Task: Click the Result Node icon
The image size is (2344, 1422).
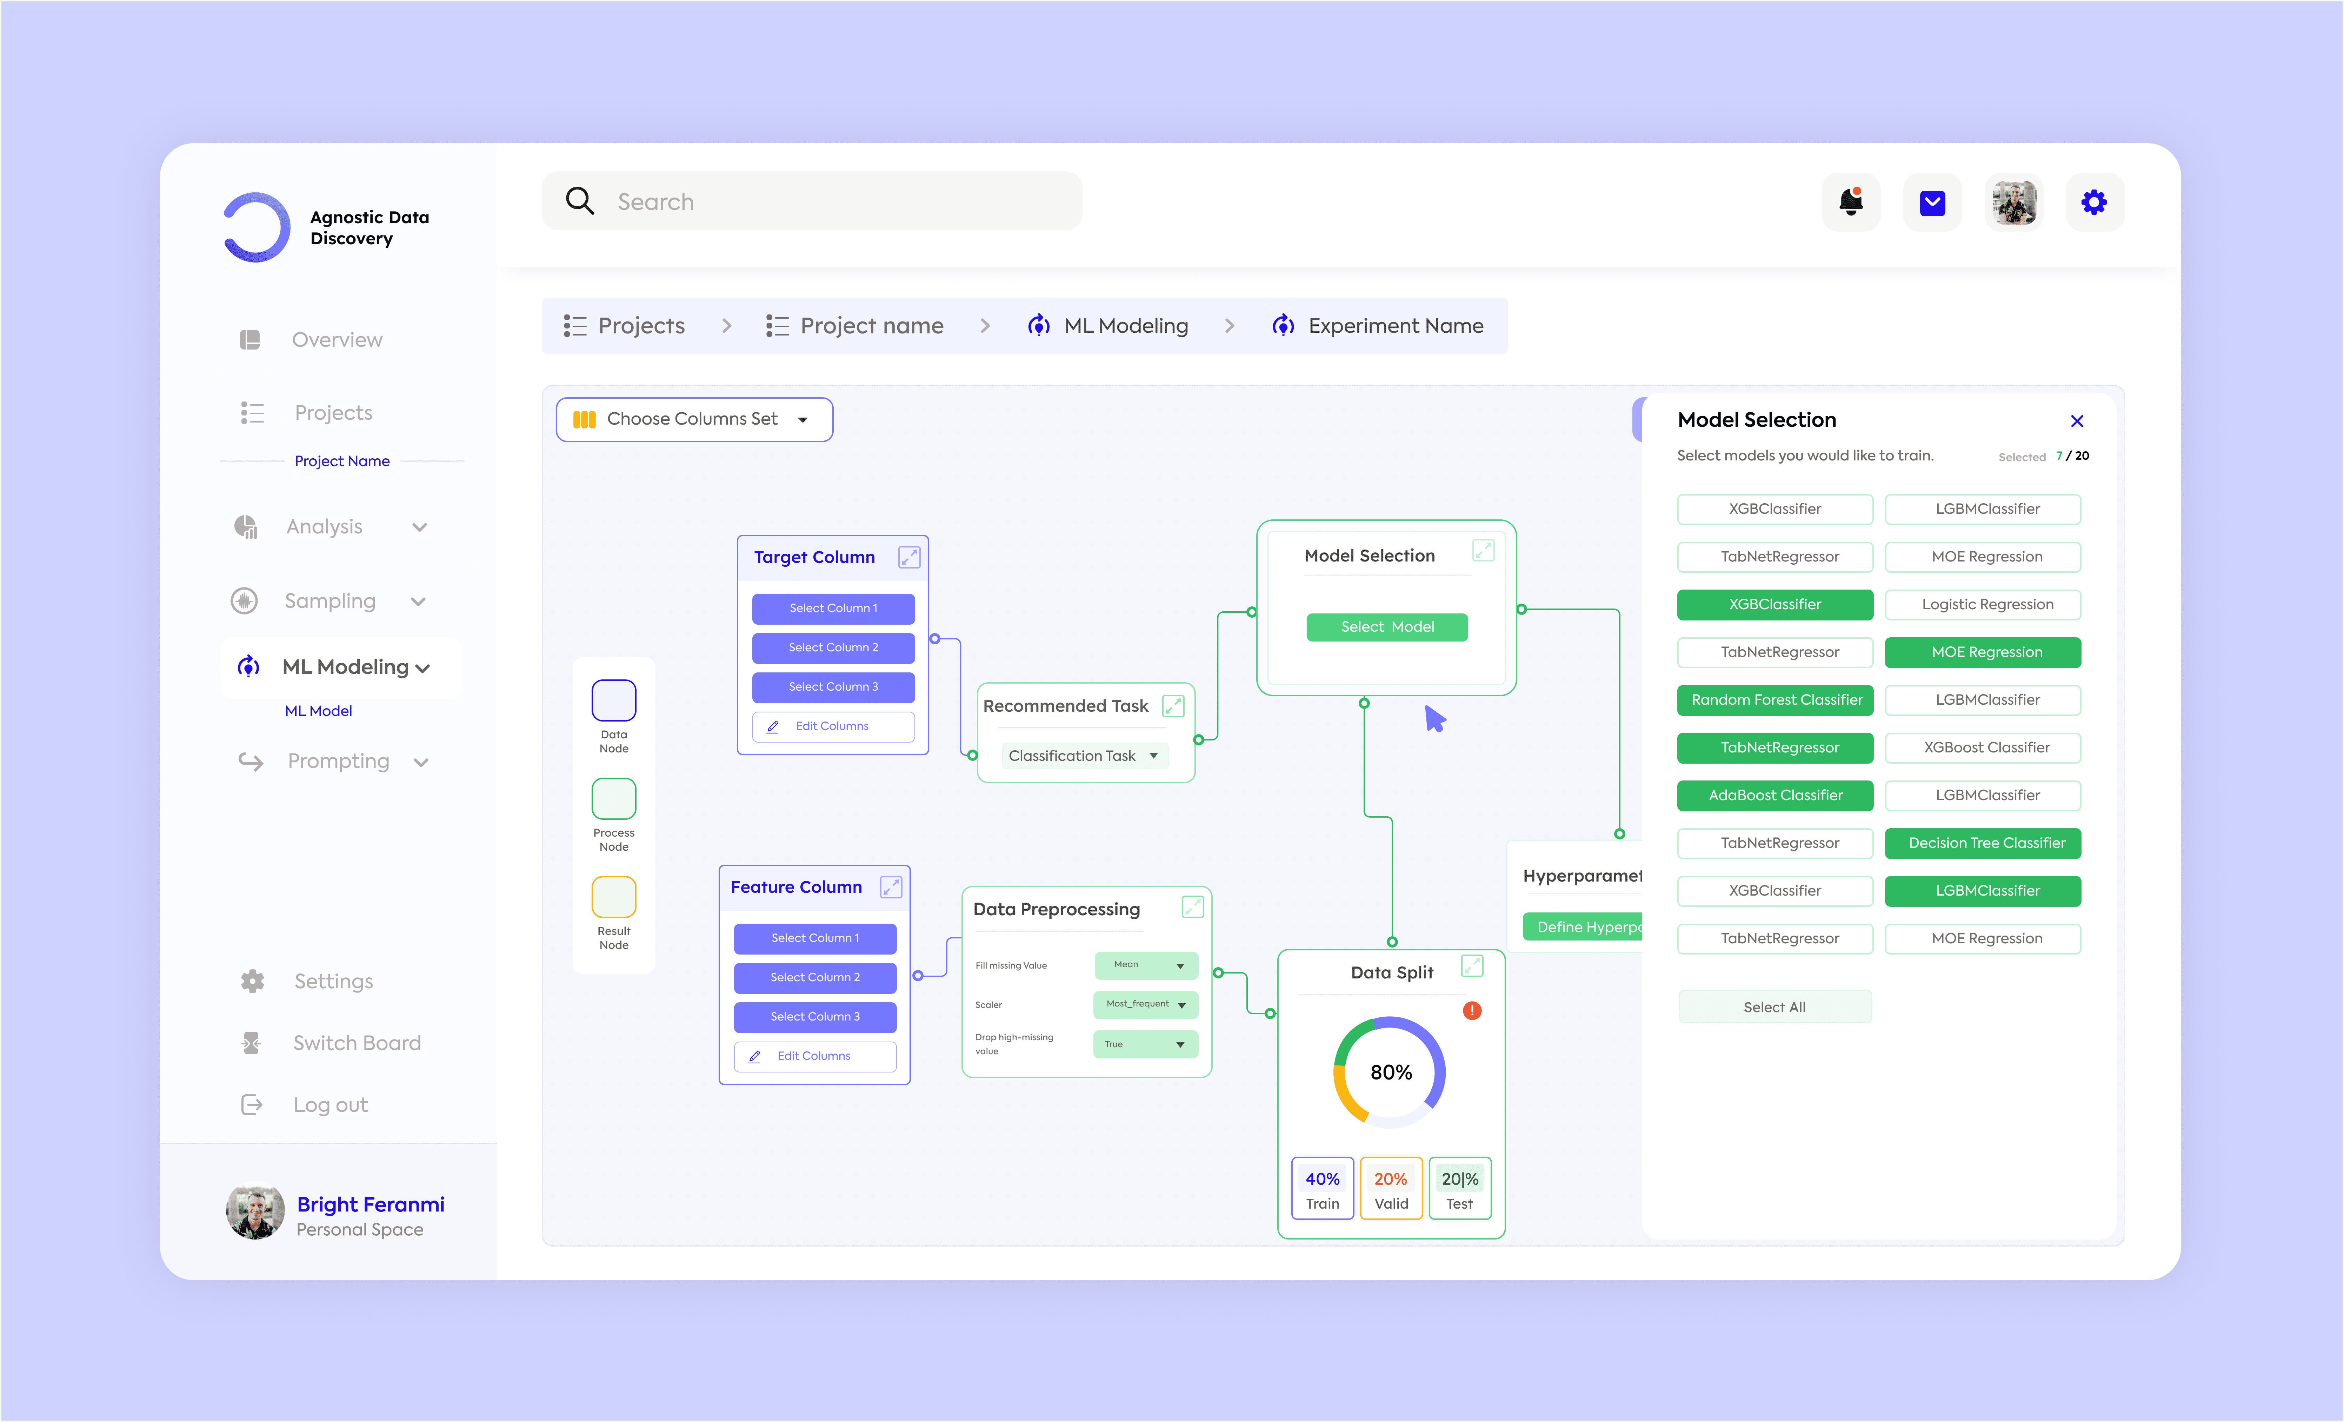Action: [614, 897]
